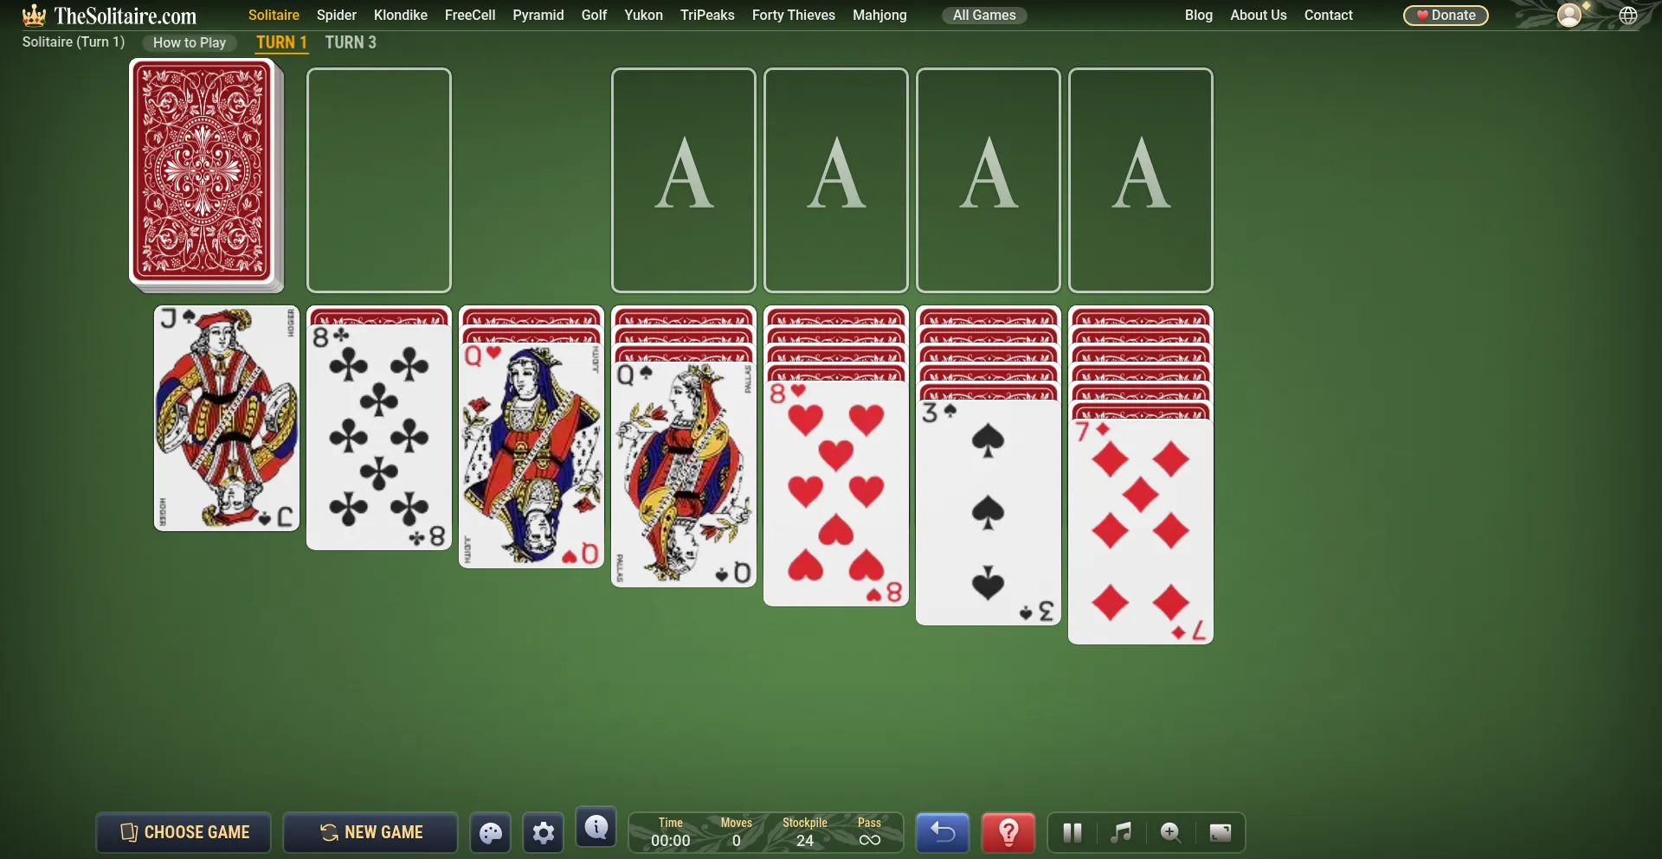Click the Jack of Spades card
This screenshot has height=859, width=1662.
tap(226, 418)
